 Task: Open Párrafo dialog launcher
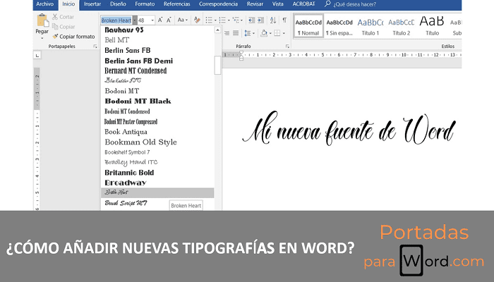tap(287, 47)
